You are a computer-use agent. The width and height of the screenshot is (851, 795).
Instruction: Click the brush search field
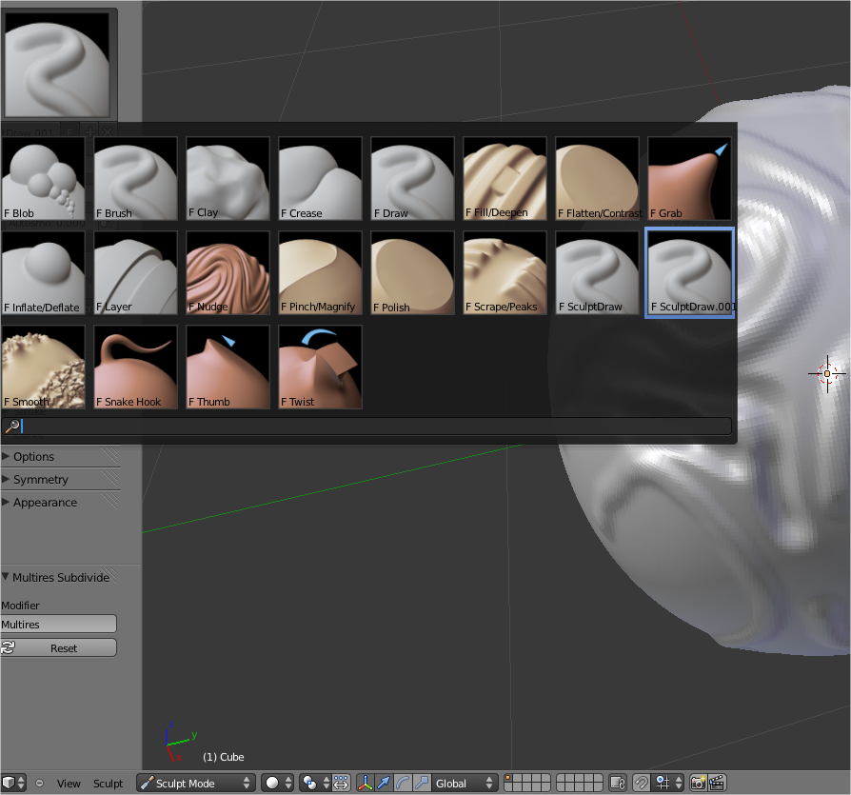pyautogui.click(x=366, y=427)
